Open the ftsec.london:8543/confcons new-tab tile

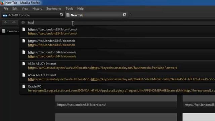click(116, 101)
